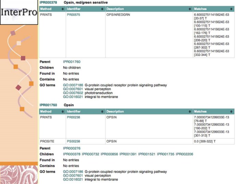Click Description sort arrow in the PR00575 table
This screenshot has width=239, height=184.
point(190,9)
